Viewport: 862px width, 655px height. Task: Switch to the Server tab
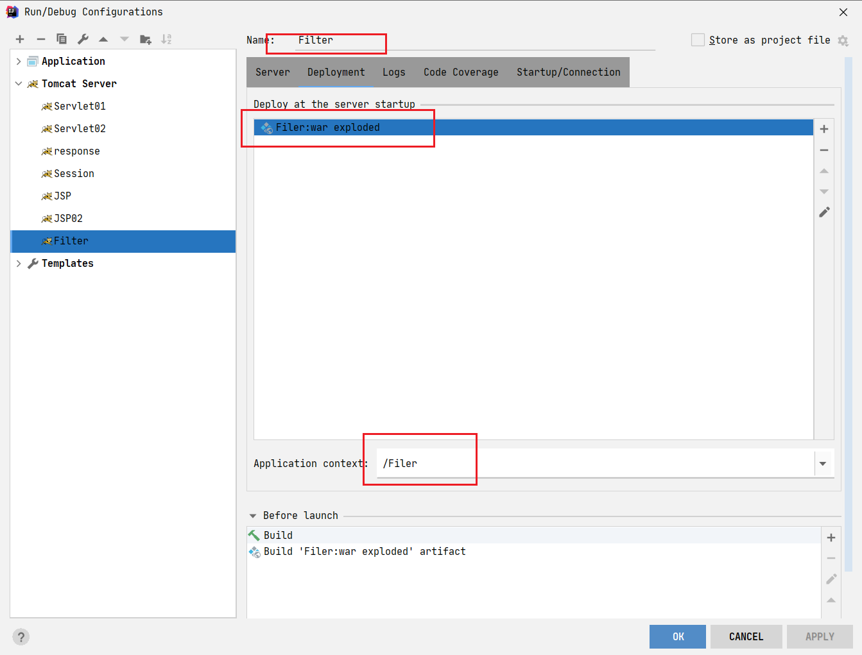pyautogui.click(x=273, y=72)
